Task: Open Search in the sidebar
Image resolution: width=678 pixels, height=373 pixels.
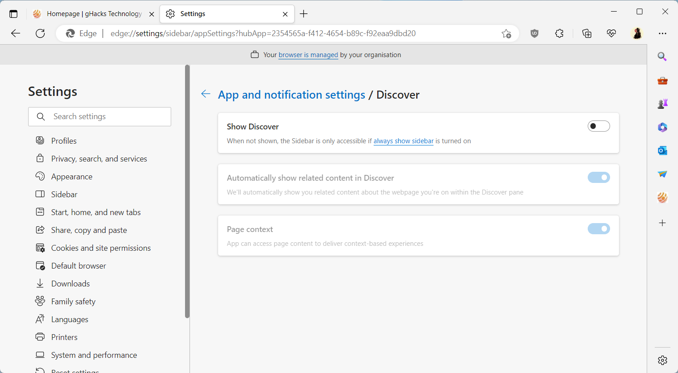Action: [x=662, y=57]
